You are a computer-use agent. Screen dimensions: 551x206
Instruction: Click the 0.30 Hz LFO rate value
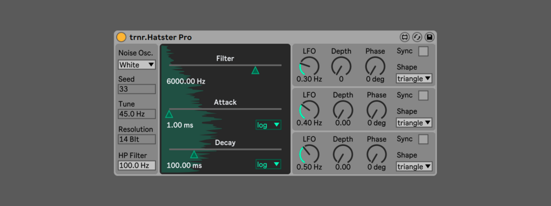[309, 79]
